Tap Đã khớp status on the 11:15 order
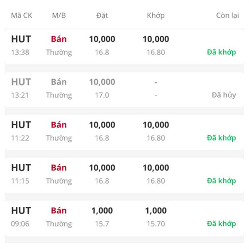The height and width of the screenshot is (249, 249). tap(221, 181)
